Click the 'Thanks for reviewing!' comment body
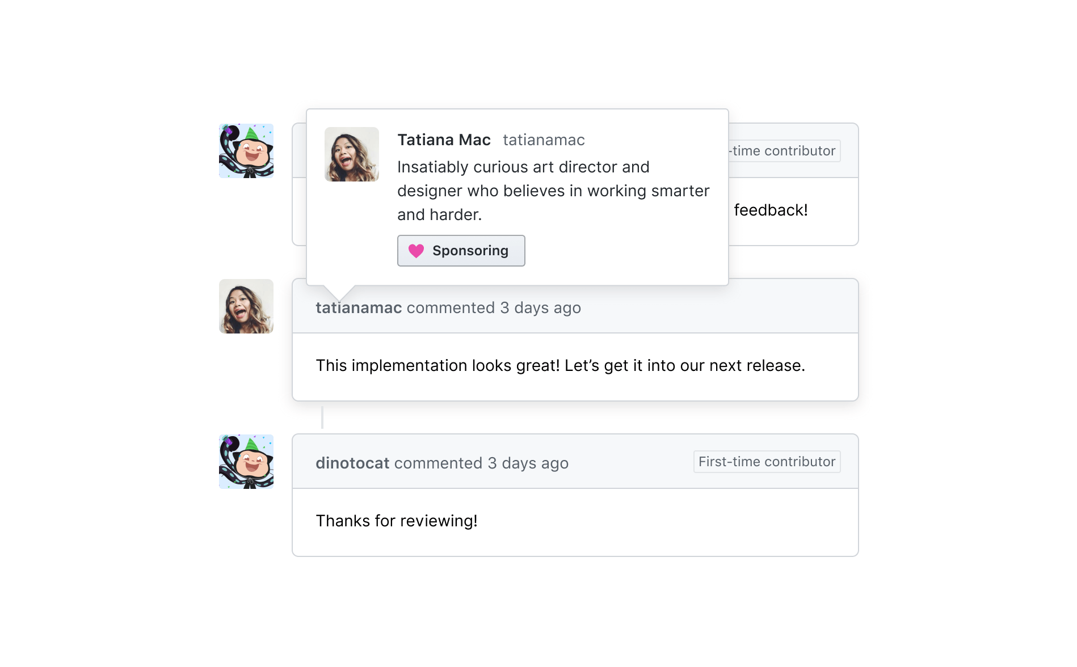 (x=397, y=521)
